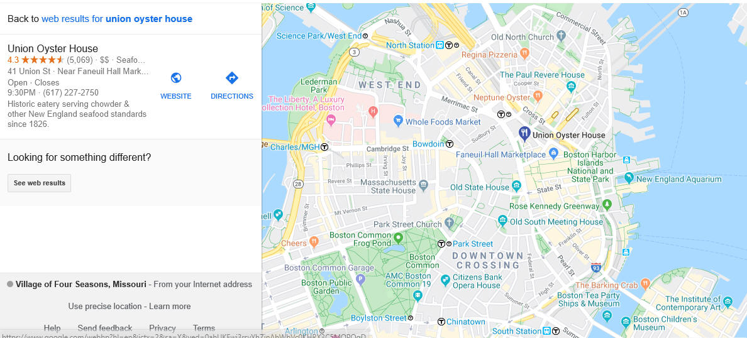Select the Faneuil Hall Marketplace shopping icon
This screenshot has width=747, height=338.
point(553,153)
